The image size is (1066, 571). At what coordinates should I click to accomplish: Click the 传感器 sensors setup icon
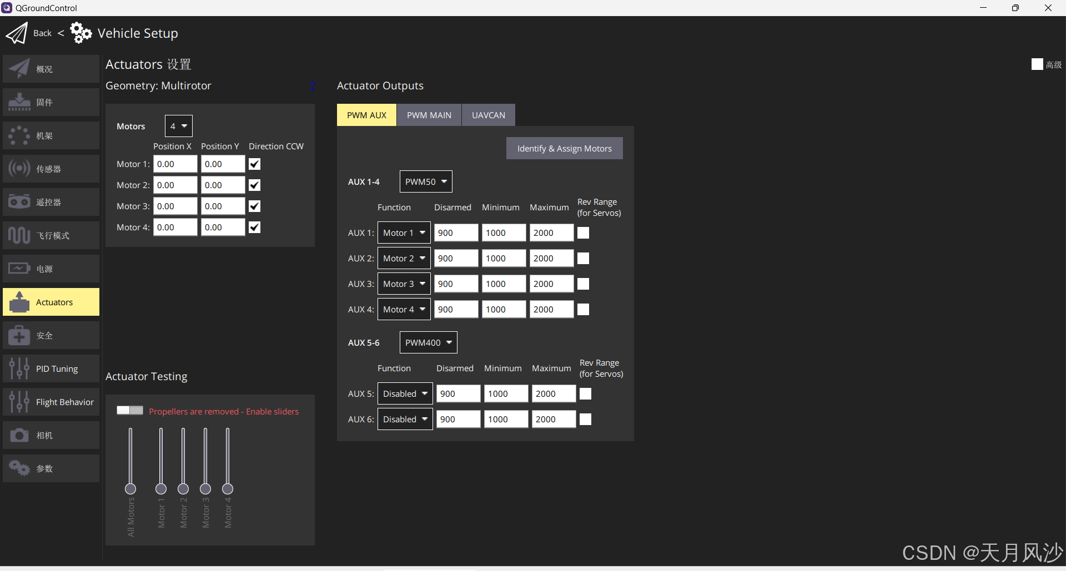coord(51,168)
